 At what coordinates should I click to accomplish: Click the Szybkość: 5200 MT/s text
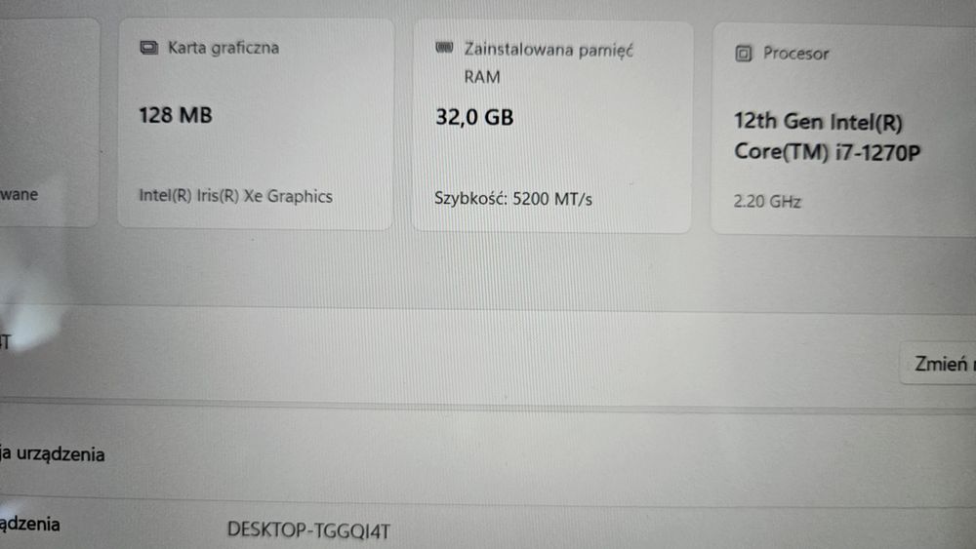click(x=513, y=199)
